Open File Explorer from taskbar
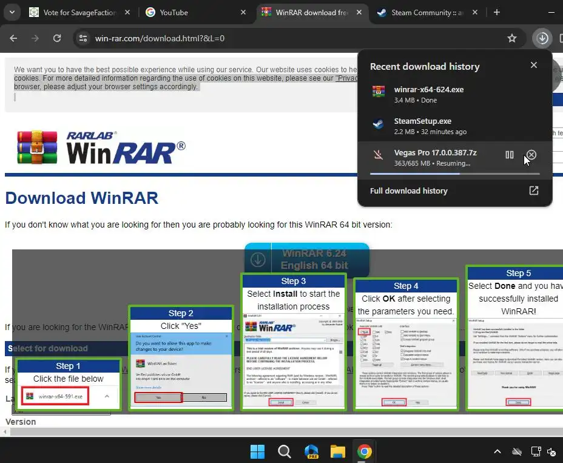Viewport: 563px width, 463px height. (337, 451)
